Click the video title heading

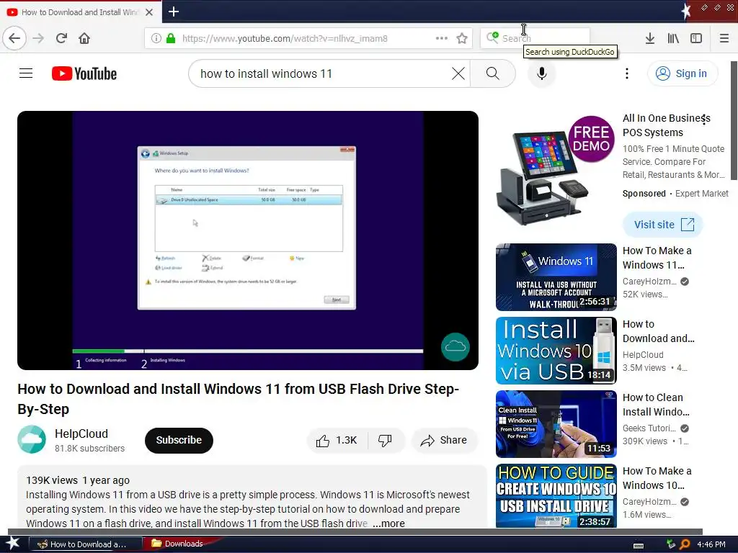pyautogui.click(x=238, y=399)
